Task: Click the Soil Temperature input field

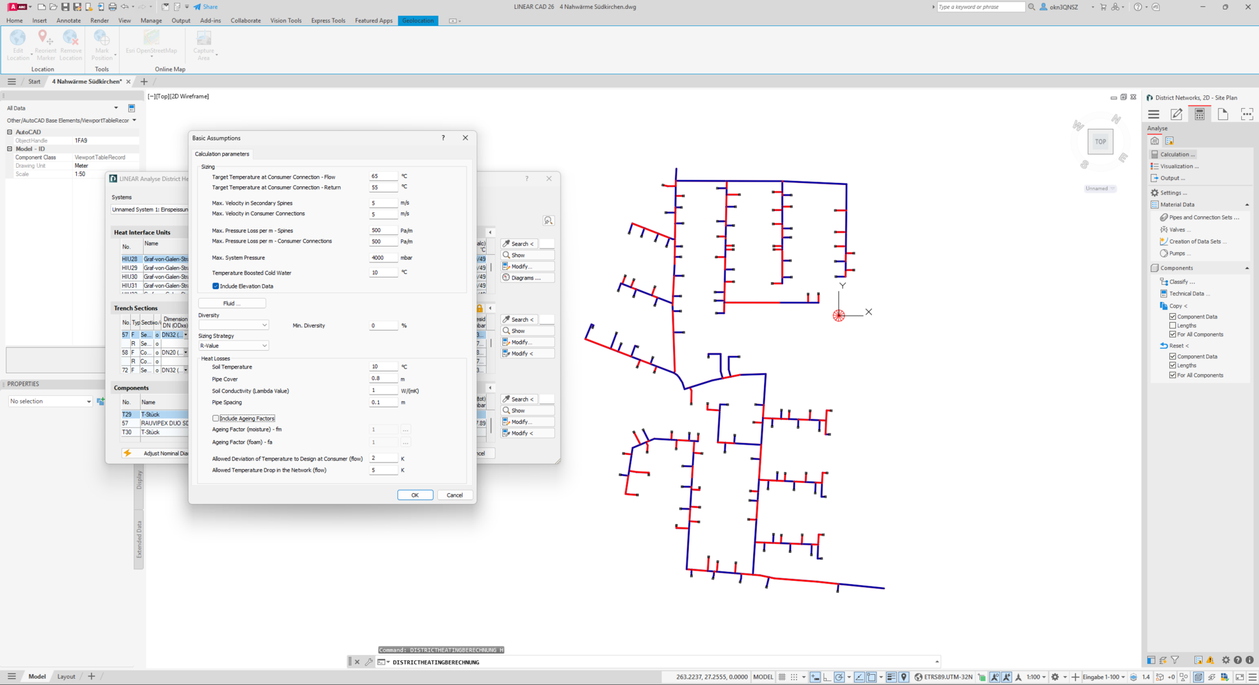Action: (382, 367)
